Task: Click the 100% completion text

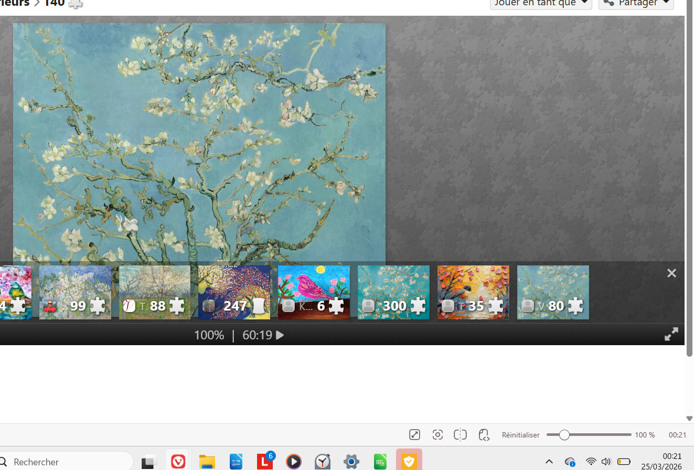Action: click(x=209, y=335)
